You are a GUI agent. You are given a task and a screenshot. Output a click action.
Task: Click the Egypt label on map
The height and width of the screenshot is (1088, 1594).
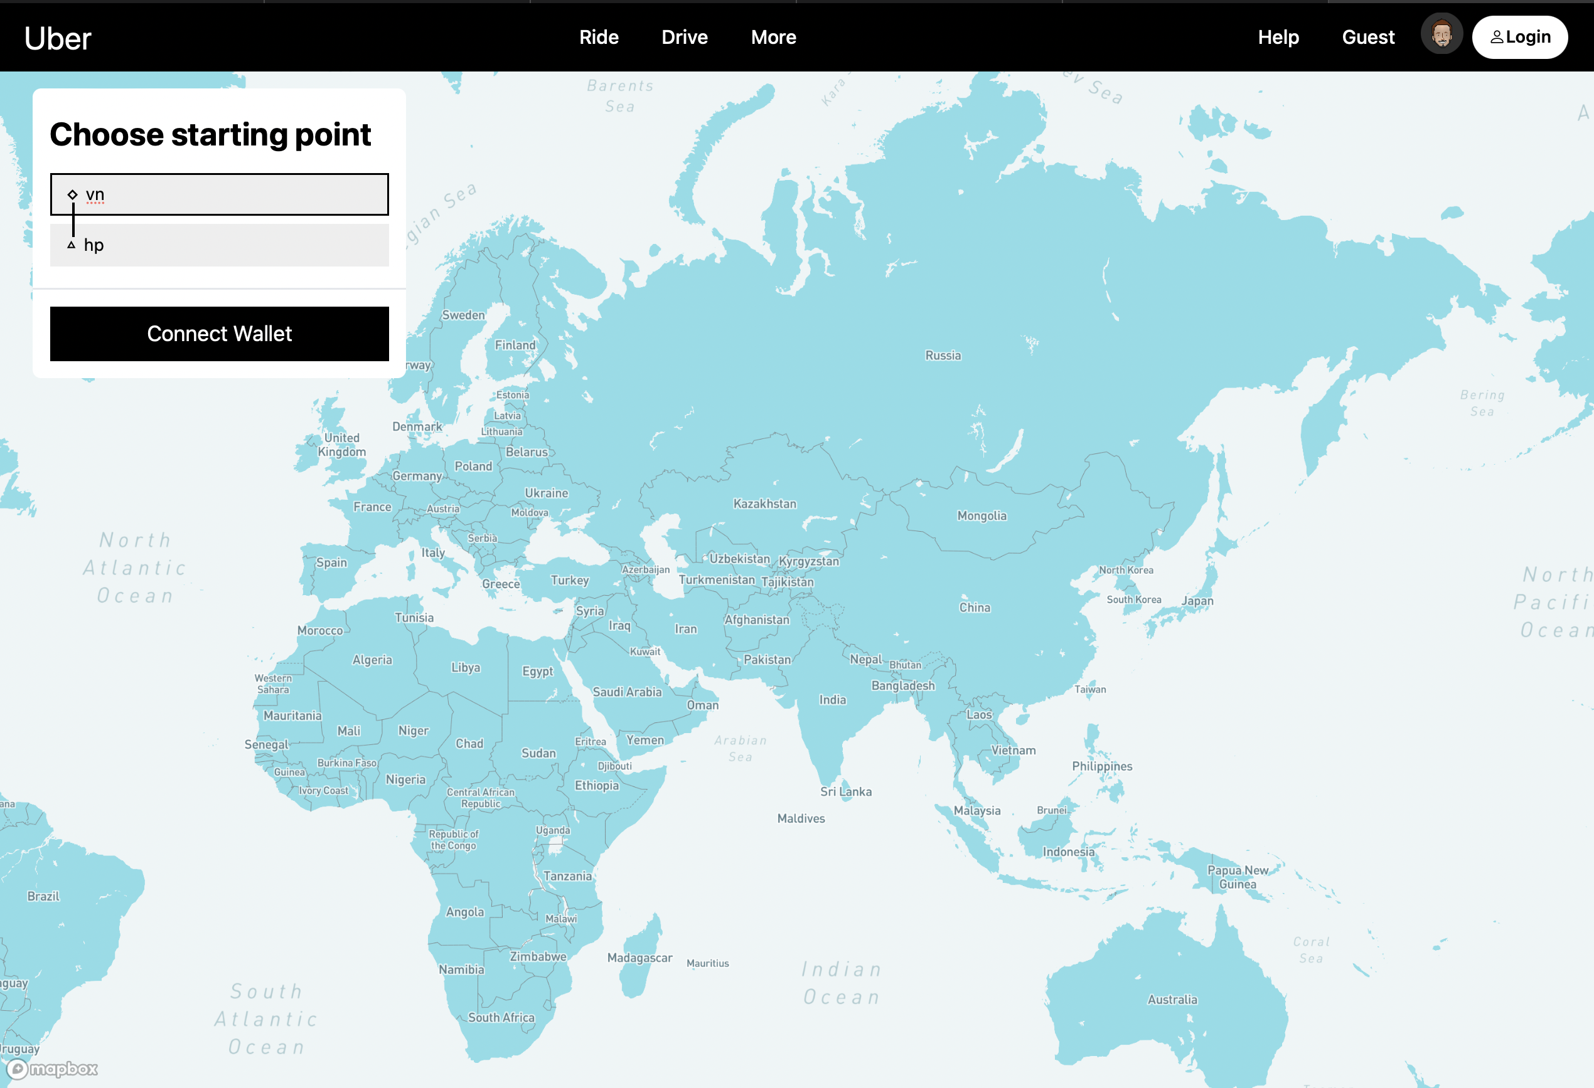pyautogui.click(x=538, y=672)
